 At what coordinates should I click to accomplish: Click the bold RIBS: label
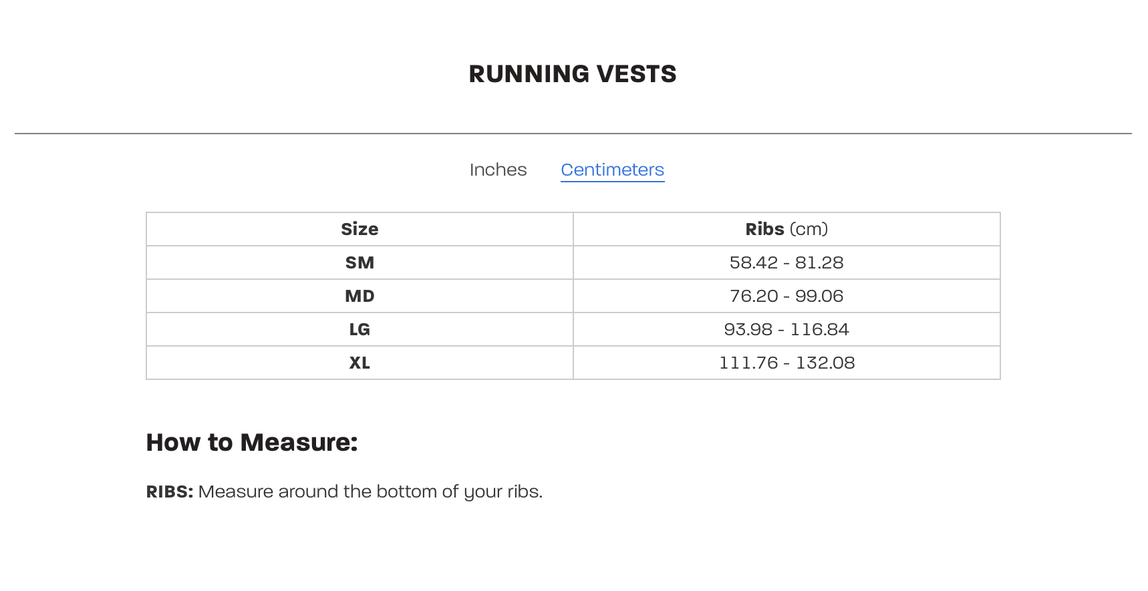pos(170,491)
